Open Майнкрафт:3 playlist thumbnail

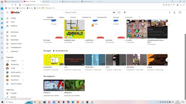tap(74, 85)
